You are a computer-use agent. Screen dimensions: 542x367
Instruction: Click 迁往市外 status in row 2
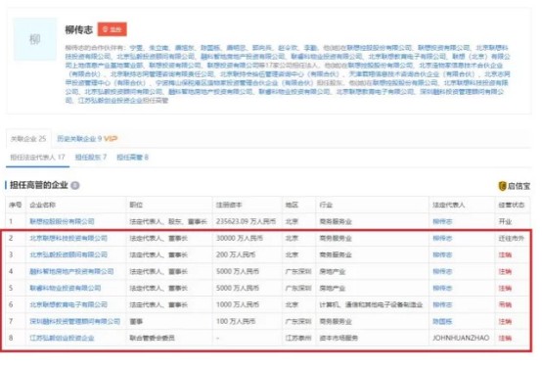(x=512, y=238)
